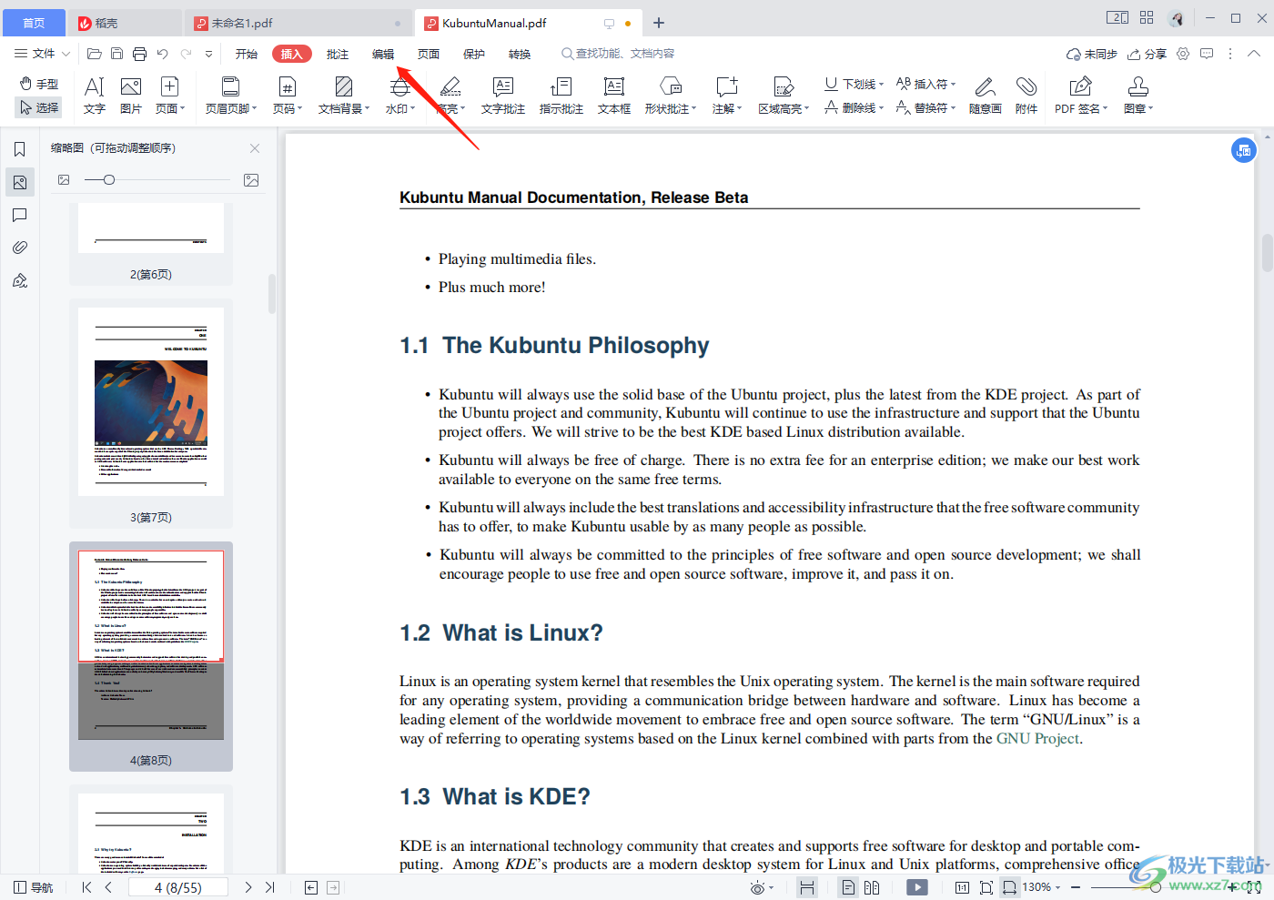Activate the 手型 hand tool

39,84
